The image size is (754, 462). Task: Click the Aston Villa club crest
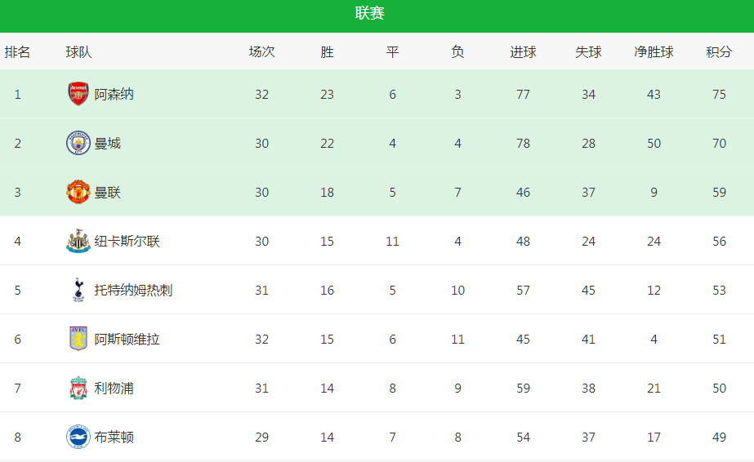[x=78, y=339]
